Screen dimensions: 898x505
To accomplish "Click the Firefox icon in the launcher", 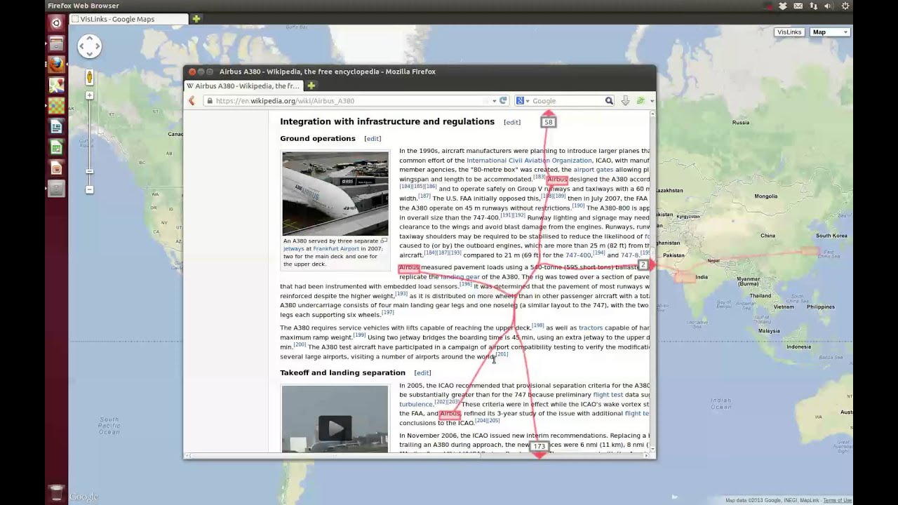I will 56,64.
